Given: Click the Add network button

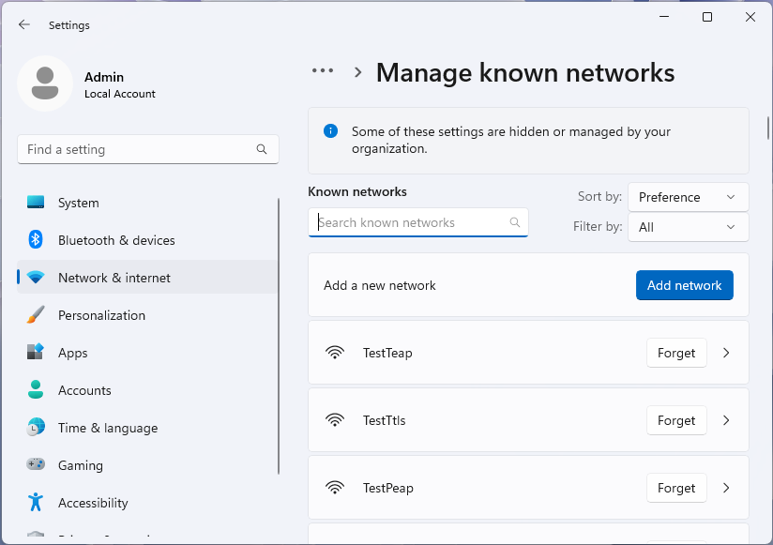Looking at the screenshot, I should pyautogui.click(x=684, y=285).
